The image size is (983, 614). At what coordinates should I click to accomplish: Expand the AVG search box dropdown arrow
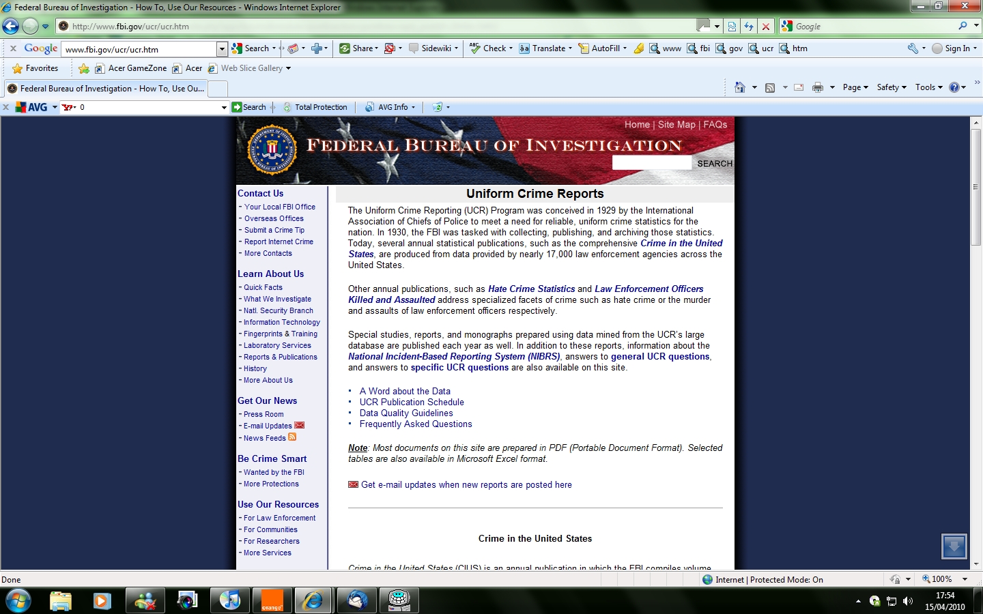(x=224, y=107)
